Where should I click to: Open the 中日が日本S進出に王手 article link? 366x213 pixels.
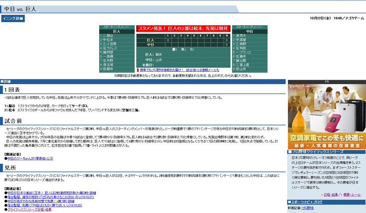52,193
